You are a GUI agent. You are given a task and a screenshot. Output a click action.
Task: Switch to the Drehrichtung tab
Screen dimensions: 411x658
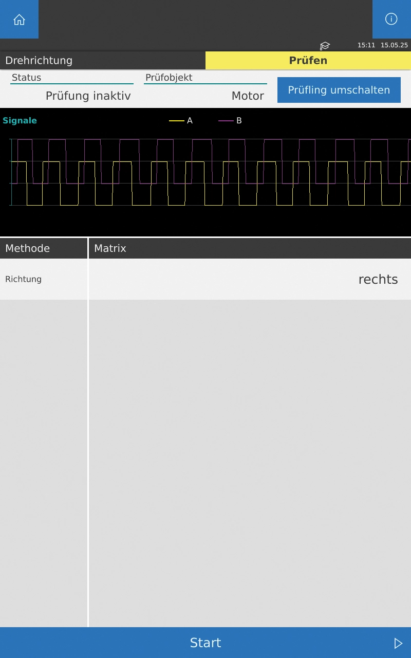tap(103, 60)
